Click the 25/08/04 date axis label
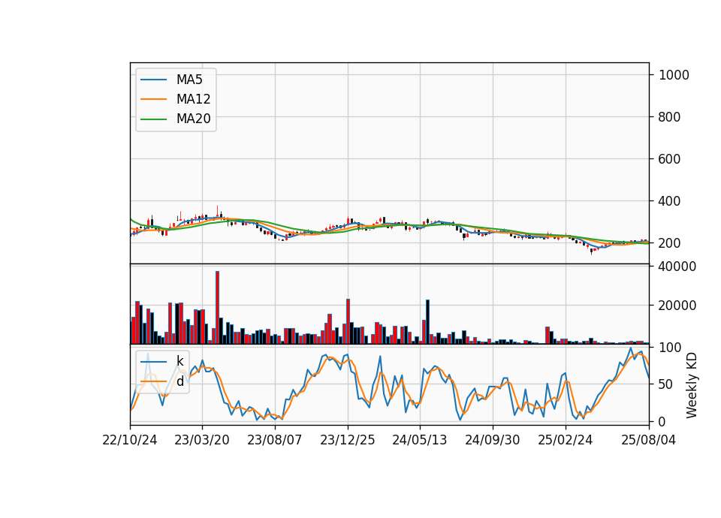The height and width of the screenshot is (518, 721). pyautogui.click(x=648, y=440)
